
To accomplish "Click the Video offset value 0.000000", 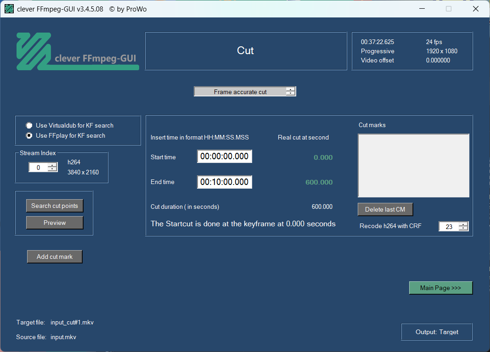I will (438, 60).
